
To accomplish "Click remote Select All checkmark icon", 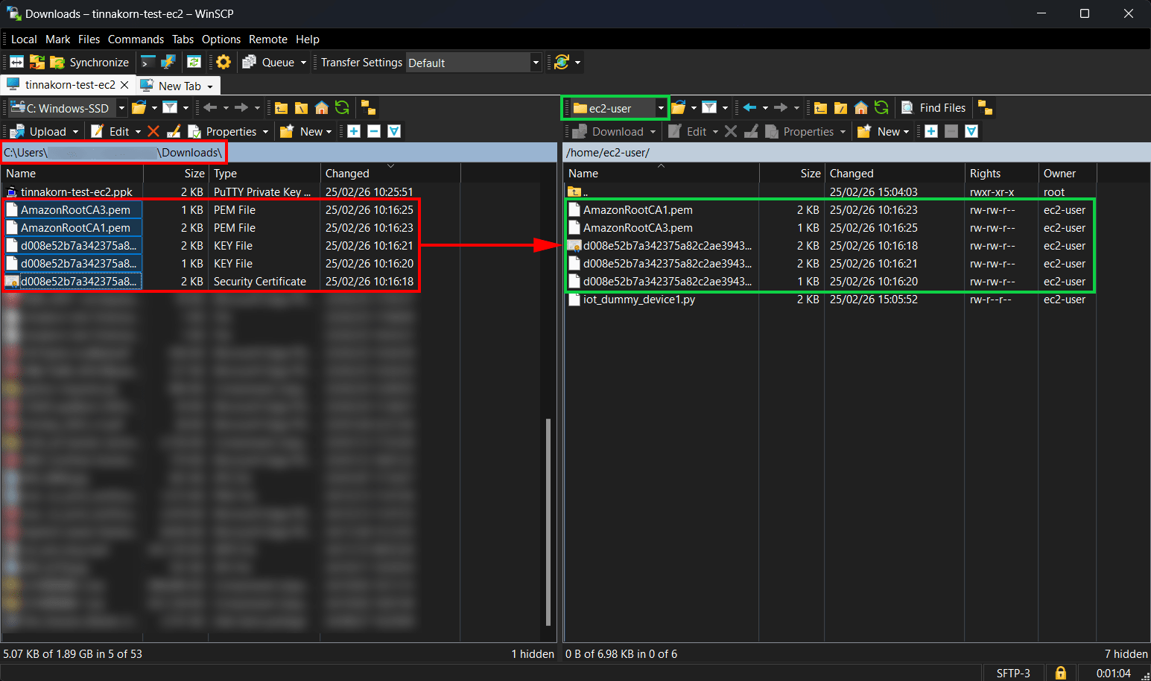I will point(971,131).
